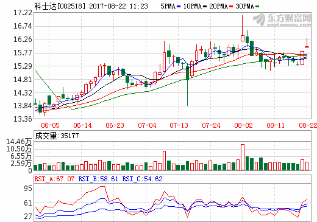Select the 08-02 date marker
The image size is (317, 222).
coord(243,125)
